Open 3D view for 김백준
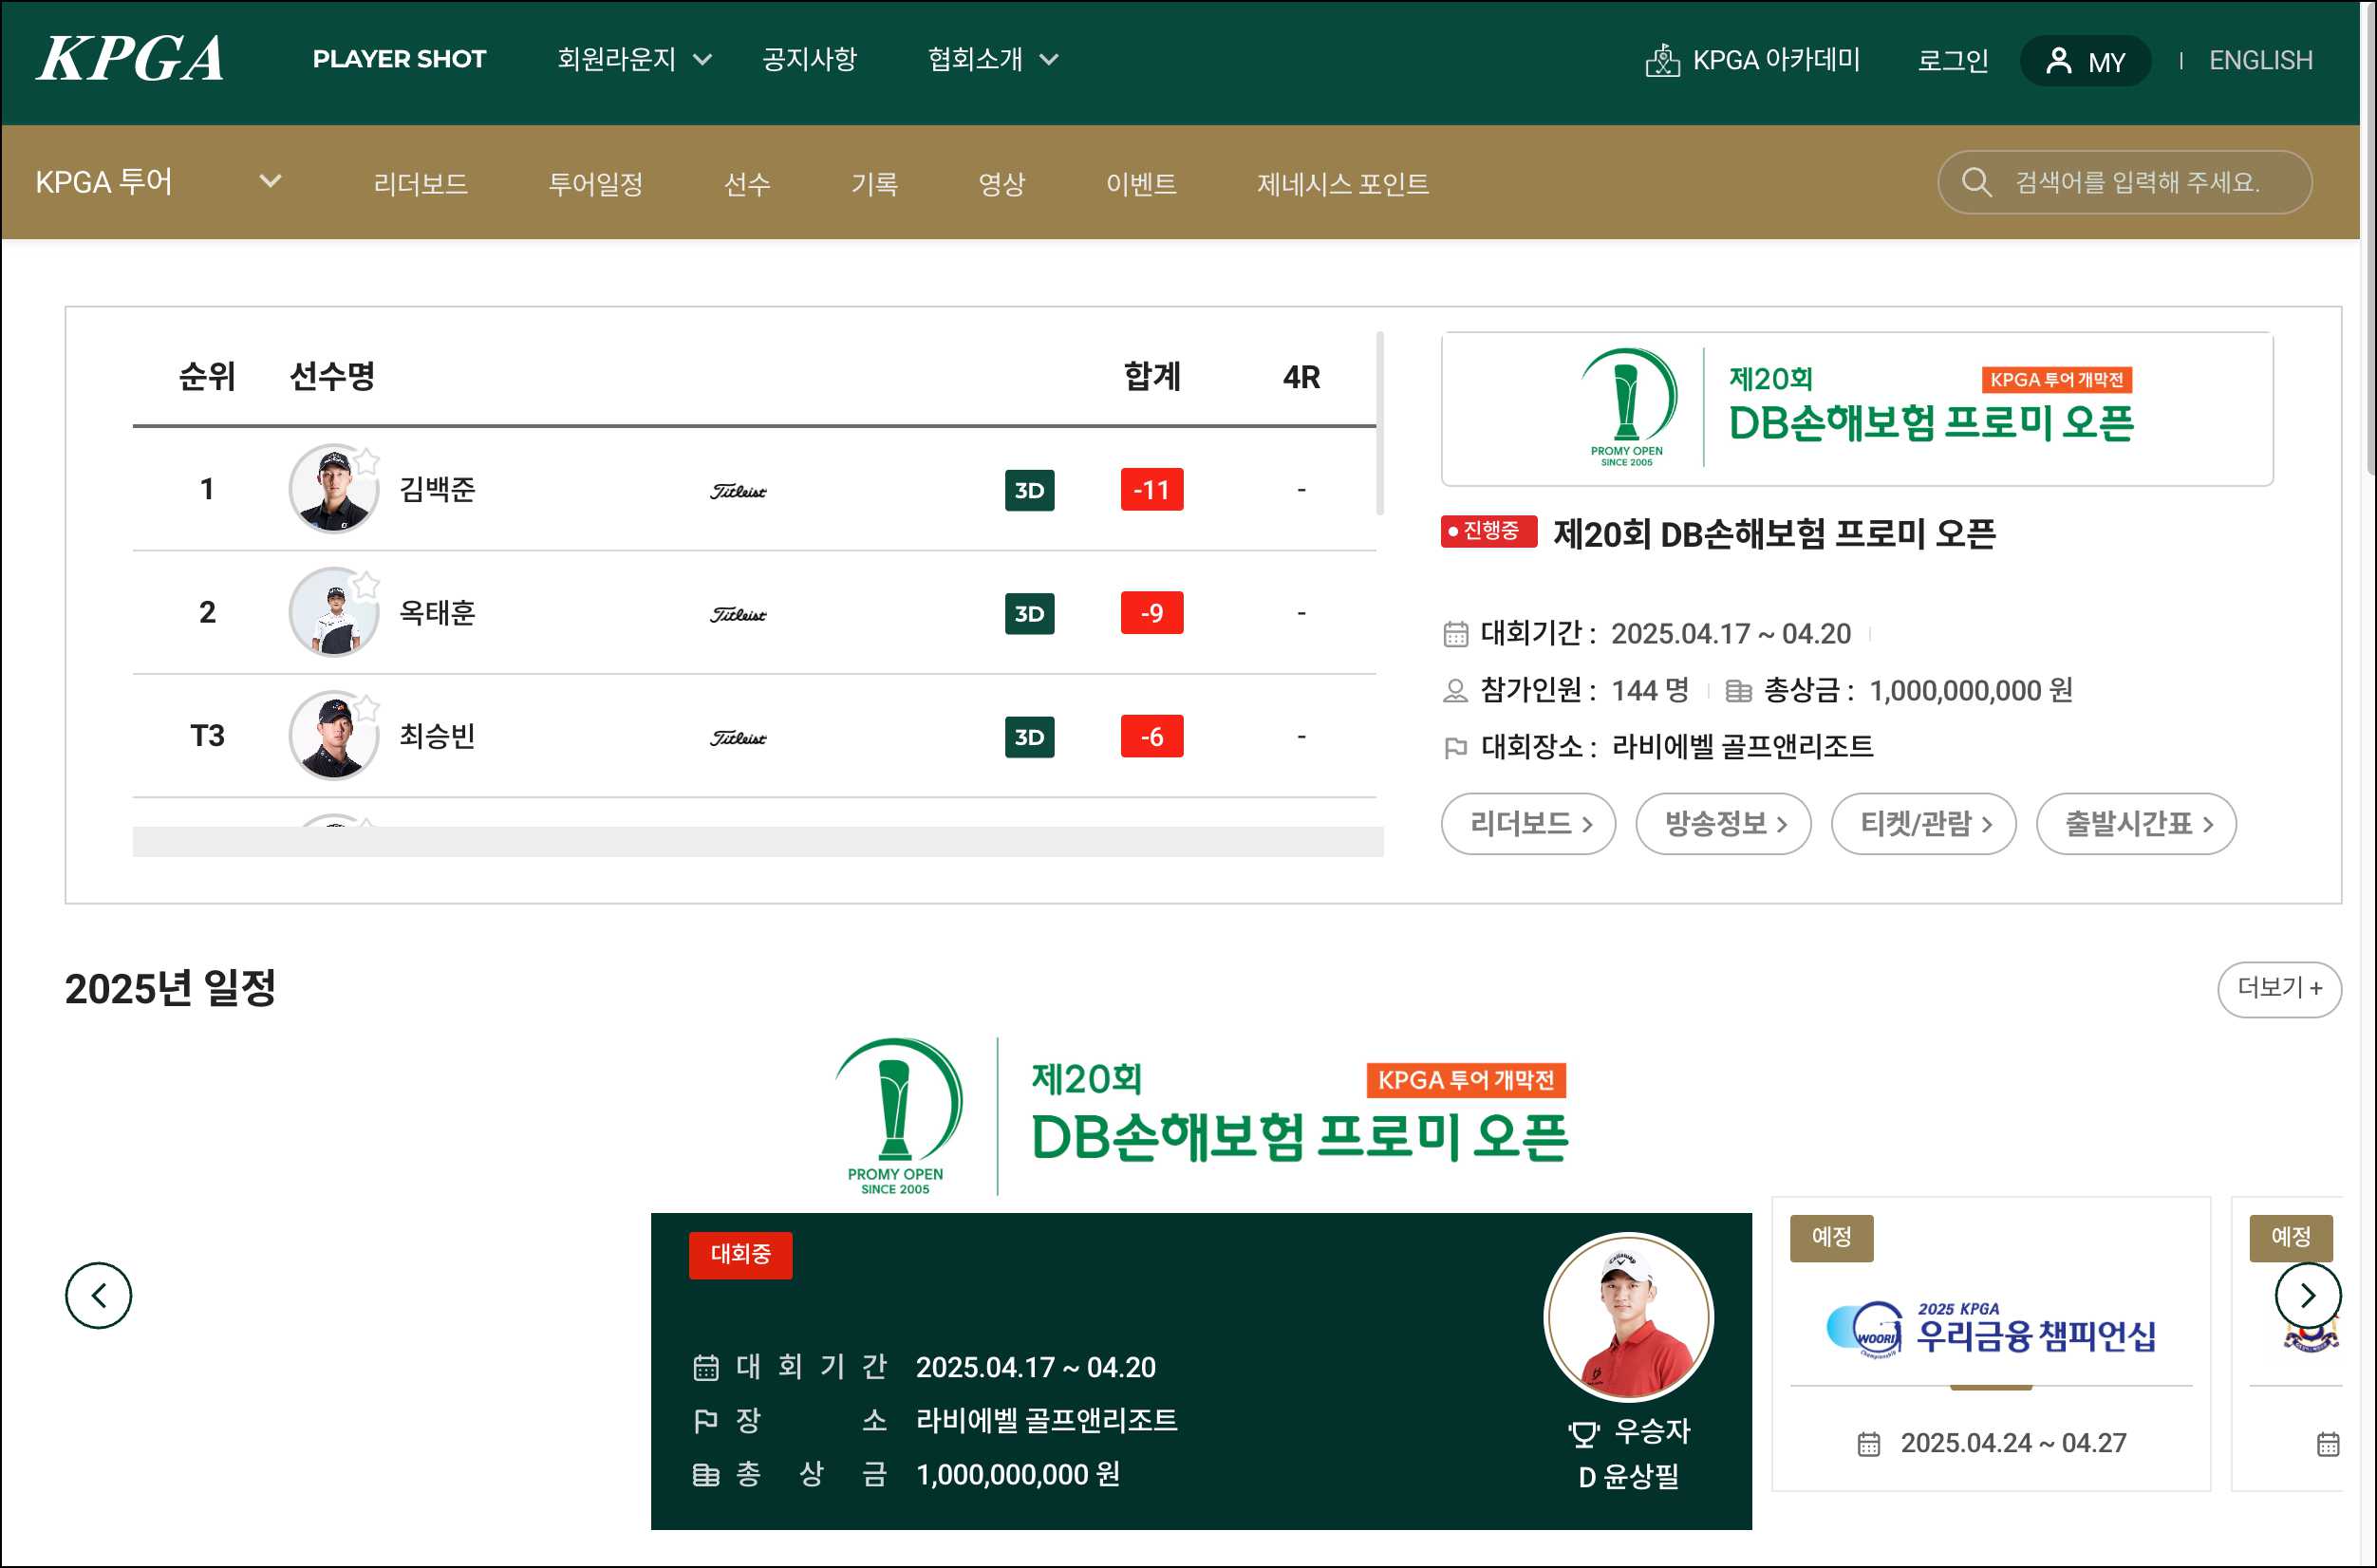2377x1568 pixels. pos(1029,490)
